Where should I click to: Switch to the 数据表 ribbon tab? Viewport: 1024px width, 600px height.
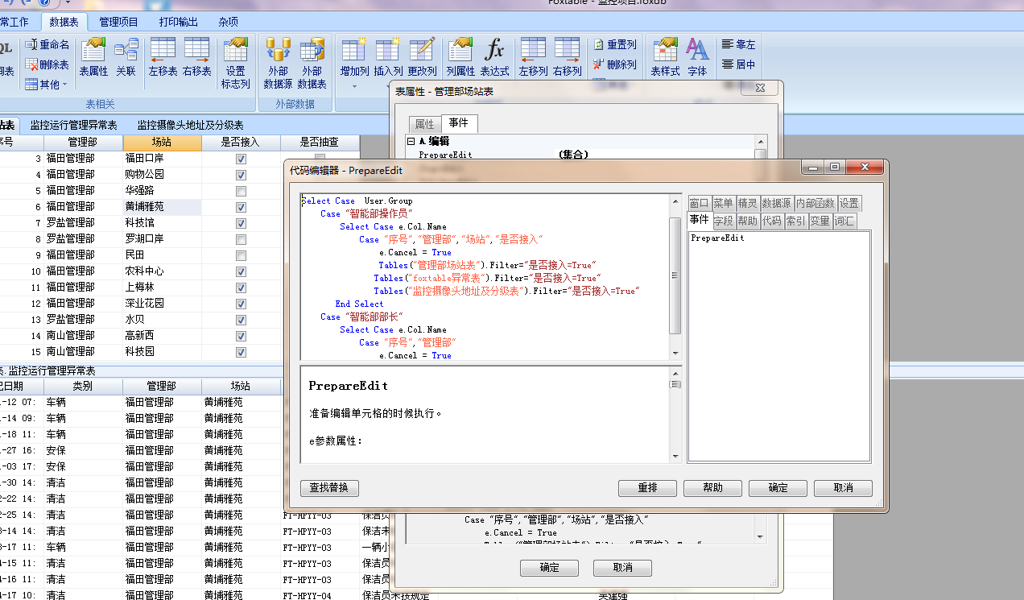click(64, 22)
